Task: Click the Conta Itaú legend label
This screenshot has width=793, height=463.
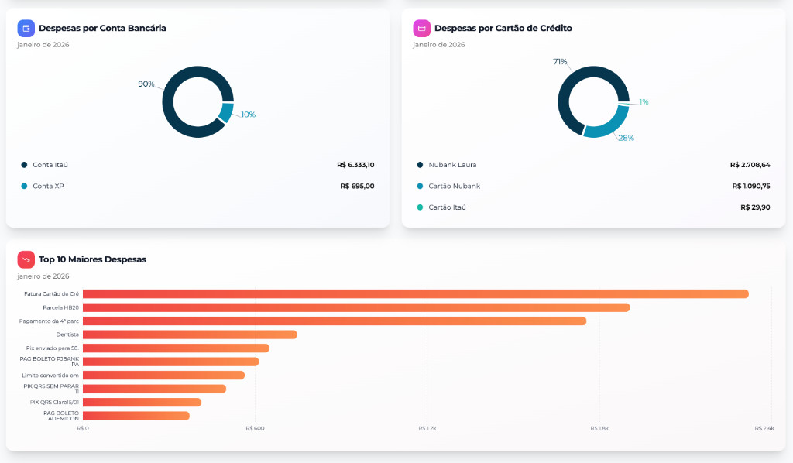Action: [50, 165]
